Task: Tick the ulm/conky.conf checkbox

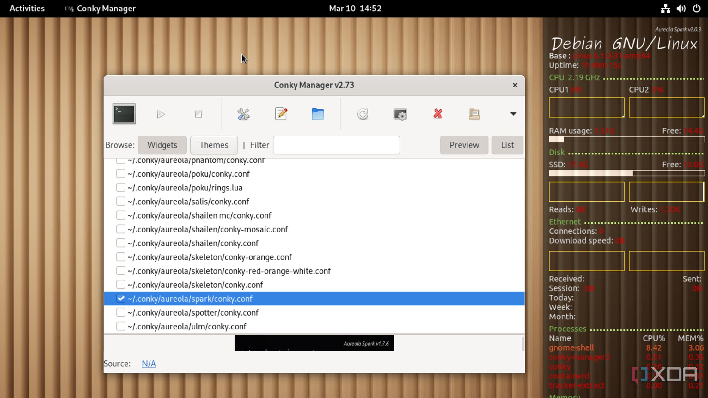Action: point(120,326)
